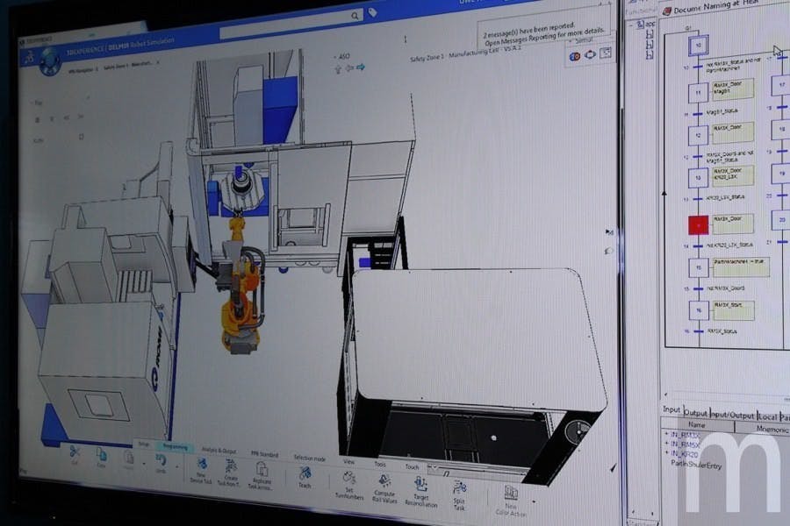Viewport: 790px width, 526px height.
Task: Select initial step 10 in SFC chart
Action: coord(699,46)
